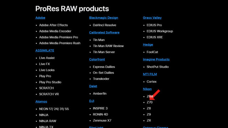Select the NINJA list item
Screen dimensions: 228x128
click(x=43, y=115)
